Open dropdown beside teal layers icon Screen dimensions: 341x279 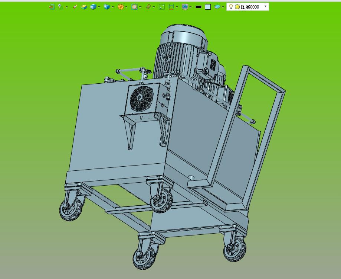click(x=223, y=7)
